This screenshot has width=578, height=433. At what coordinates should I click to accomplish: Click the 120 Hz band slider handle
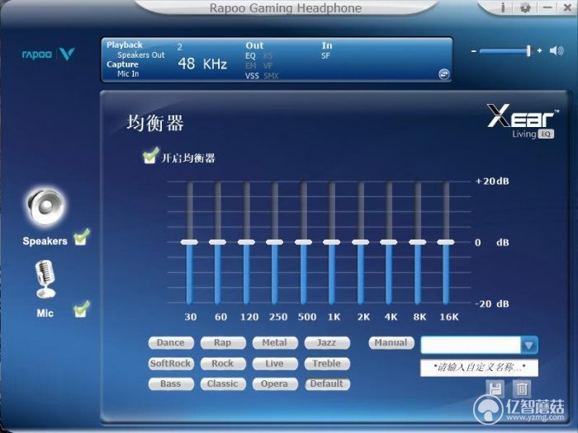pos(246,242)
